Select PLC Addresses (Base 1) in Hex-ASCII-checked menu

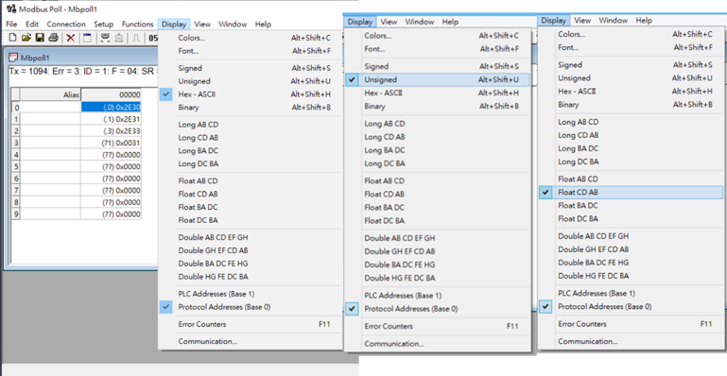[x=250, y=294]
